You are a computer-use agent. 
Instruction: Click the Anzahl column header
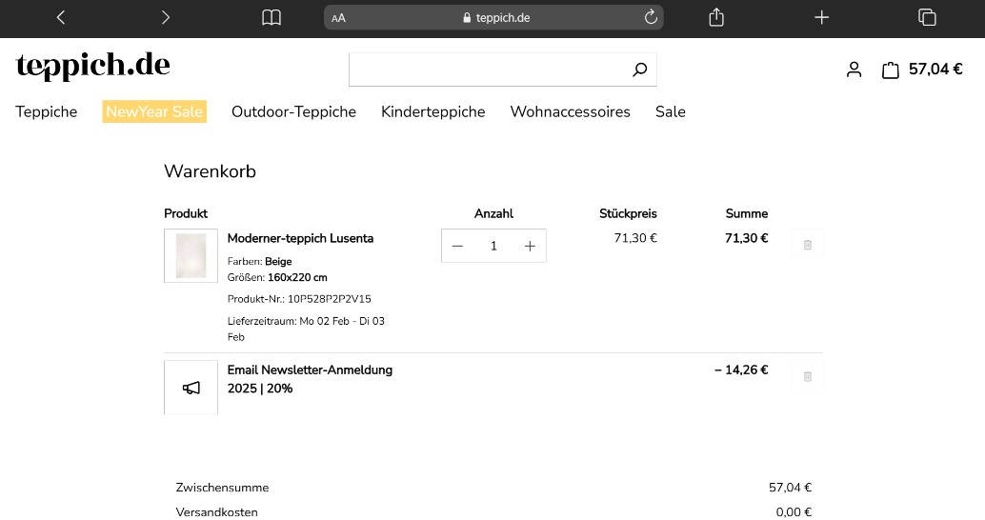tap(493, 213)
